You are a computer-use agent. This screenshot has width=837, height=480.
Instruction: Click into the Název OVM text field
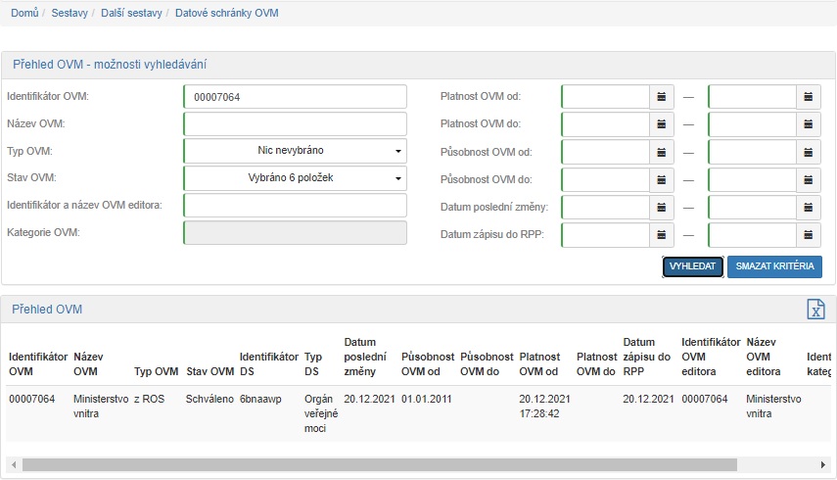(295, 124)
